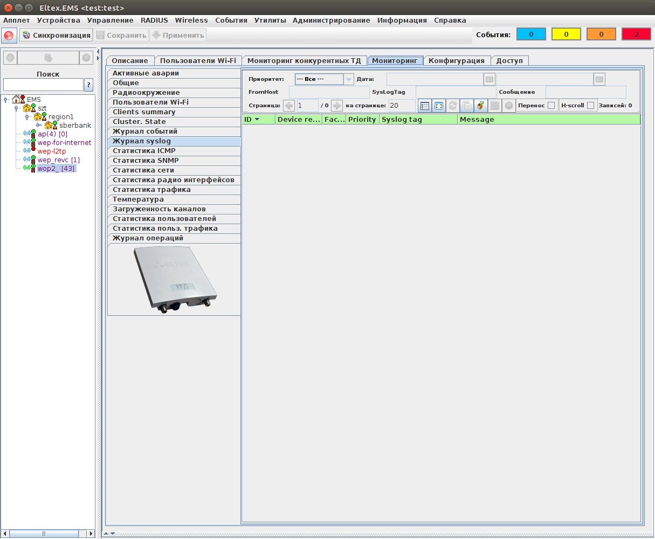
Task: Open the Апплет menu
Action: (x=17, y=20)
